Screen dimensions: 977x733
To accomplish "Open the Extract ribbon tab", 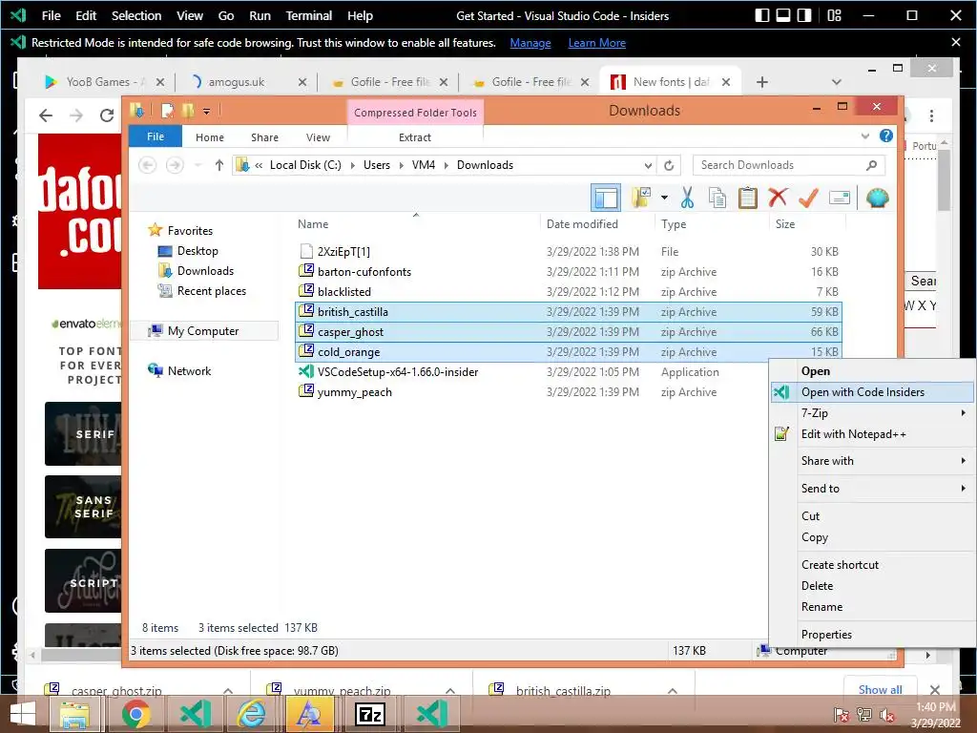I will [415, 137].
